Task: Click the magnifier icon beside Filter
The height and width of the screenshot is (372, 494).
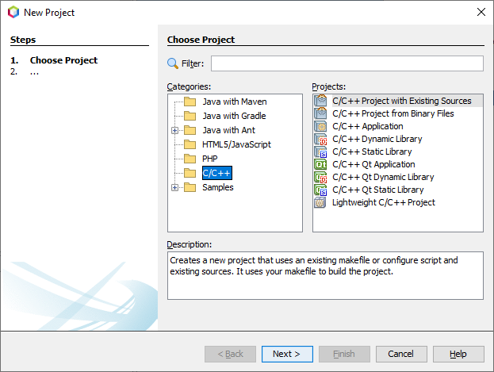Action: (172, 63)
